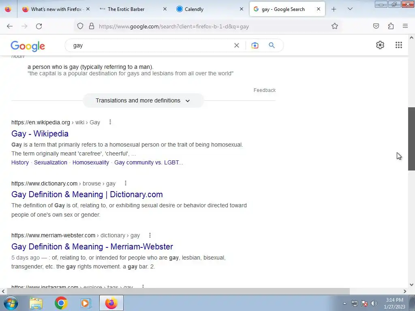
Task: Click the scroll right arrow
Action: [x=405, y=291]
